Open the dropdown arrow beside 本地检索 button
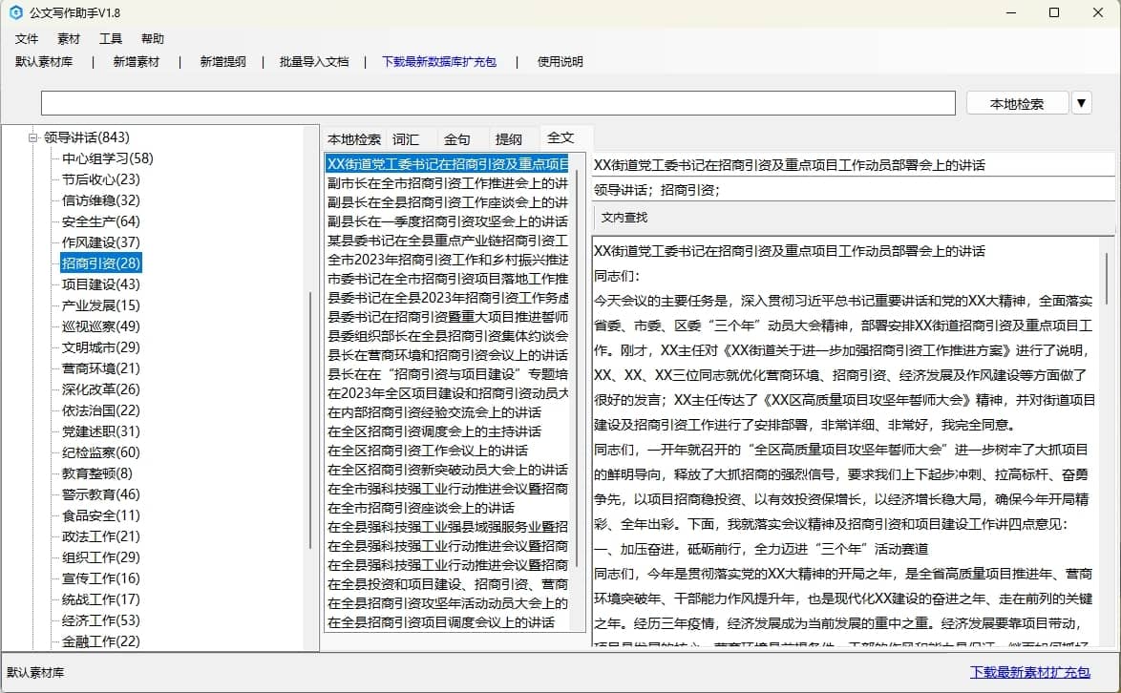This screenshot has height=693, width=1121. [1081, 103]
